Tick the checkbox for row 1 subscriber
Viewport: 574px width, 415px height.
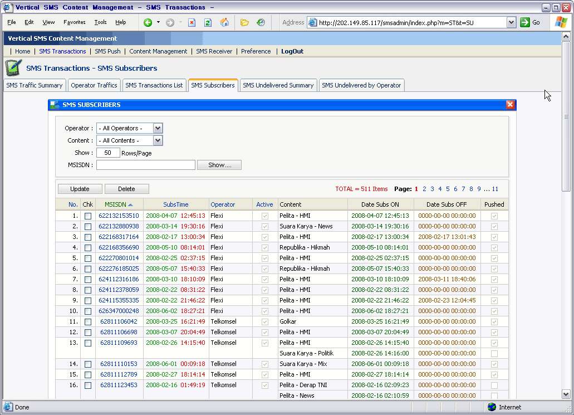88,216
